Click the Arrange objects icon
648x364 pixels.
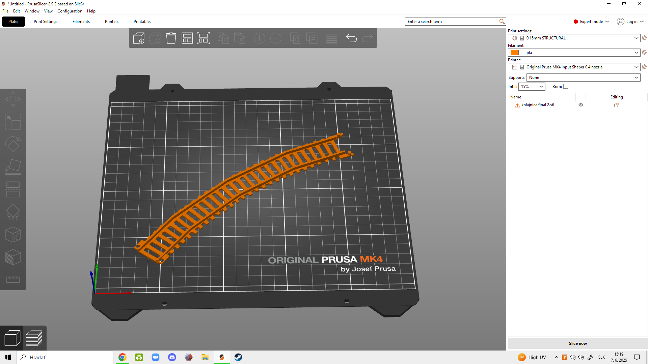(x=187, y=38)
